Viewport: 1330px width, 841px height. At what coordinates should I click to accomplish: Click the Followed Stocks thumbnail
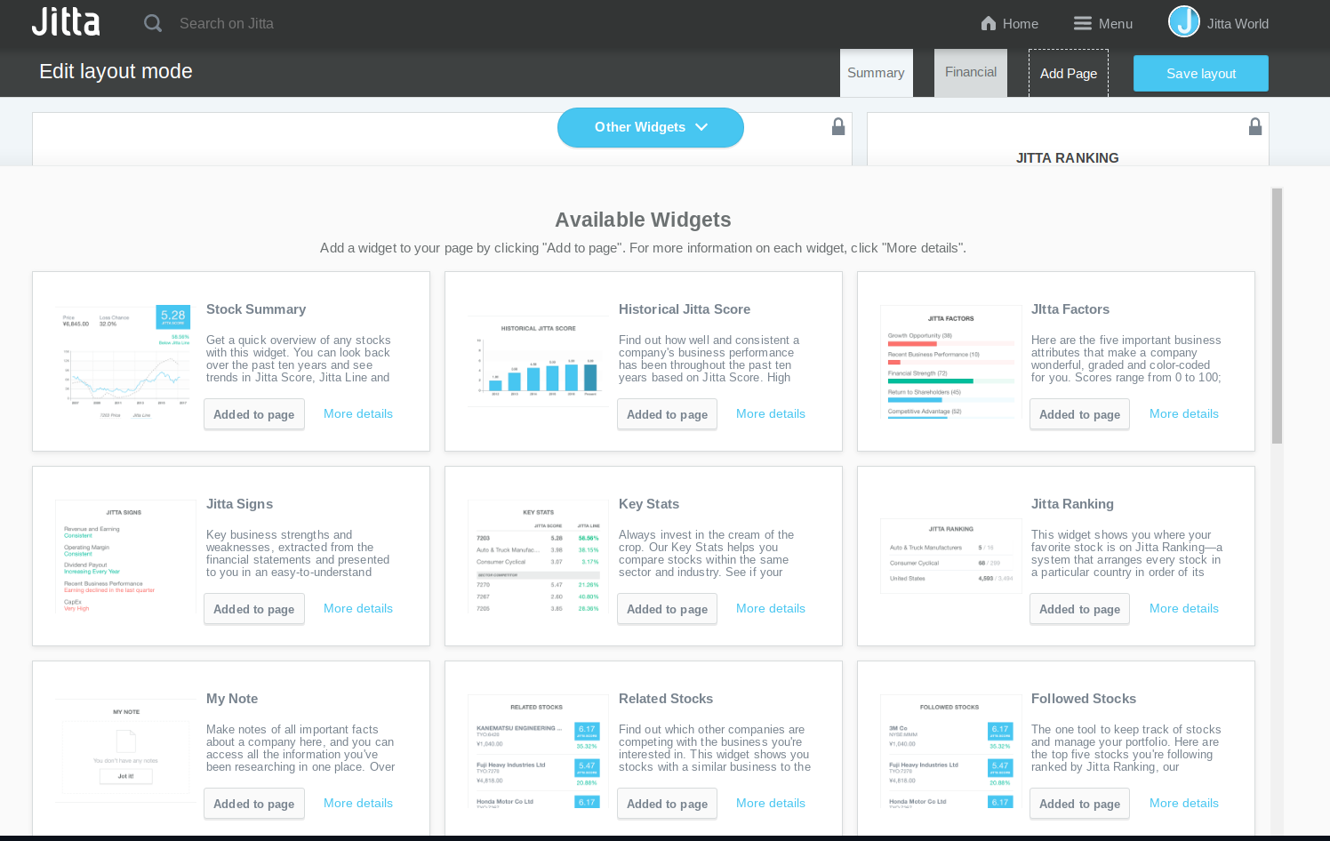click(x=950, y=751)
